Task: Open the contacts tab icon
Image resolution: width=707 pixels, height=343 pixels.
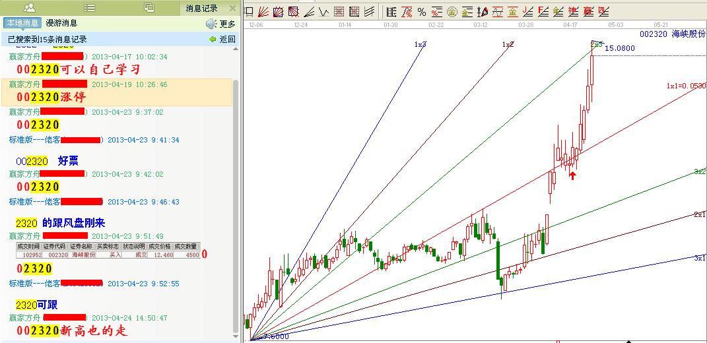Action: (30, 8)
